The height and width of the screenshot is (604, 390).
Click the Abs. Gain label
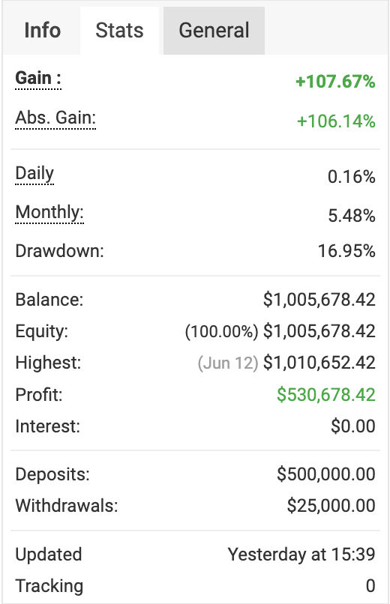click(55, 118)
